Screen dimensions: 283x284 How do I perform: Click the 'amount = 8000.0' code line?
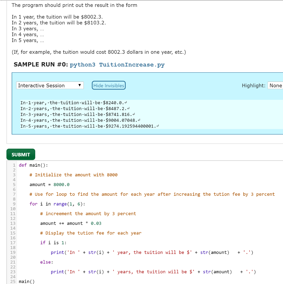click(49, 185)
